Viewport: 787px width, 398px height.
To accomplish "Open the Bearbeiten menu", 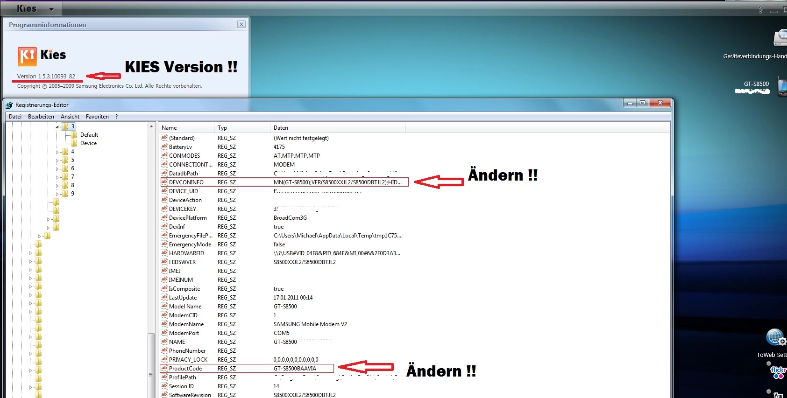I will tap(41, 117).
